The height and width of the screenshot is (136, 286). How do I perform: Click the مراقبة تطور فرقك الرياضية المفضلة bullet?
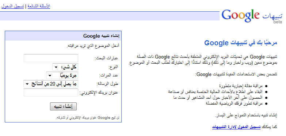pyautogui.click(x=234, y=103)
